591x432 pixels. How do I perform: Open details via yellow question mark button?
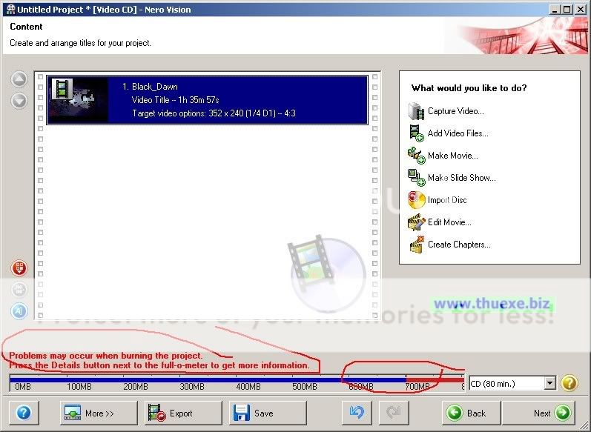(x=569, y=383)
